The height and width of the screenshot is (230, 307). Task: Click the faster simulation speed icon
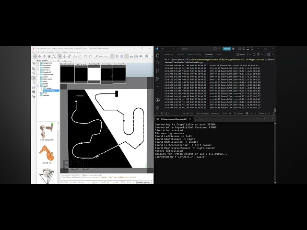point(136,57)
